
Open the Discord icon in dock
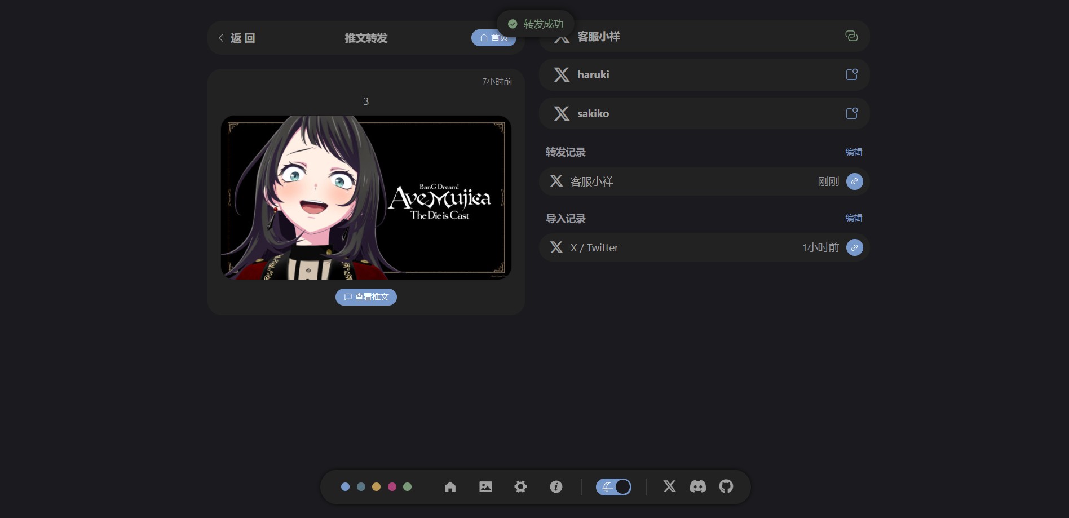pos(697,486)
